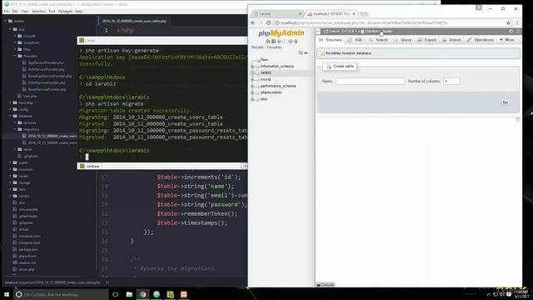This screenshot has height=300, width=533.
Task: Focus the Number of columns field
Action: click(x=451, y=82)
